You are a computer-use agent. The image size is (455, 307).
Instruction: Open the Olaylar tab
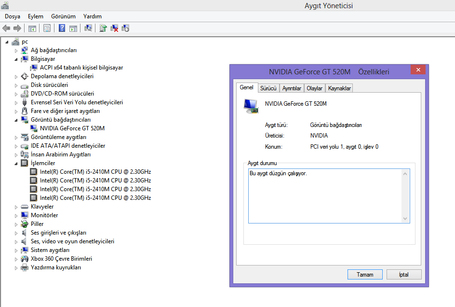click(x=315, y=88)
